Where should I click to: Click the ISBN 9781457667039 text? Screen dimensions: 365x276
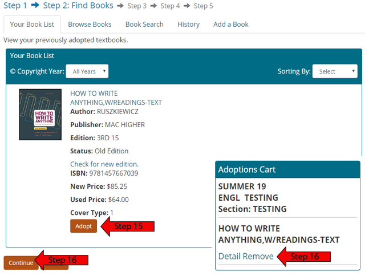104,173
